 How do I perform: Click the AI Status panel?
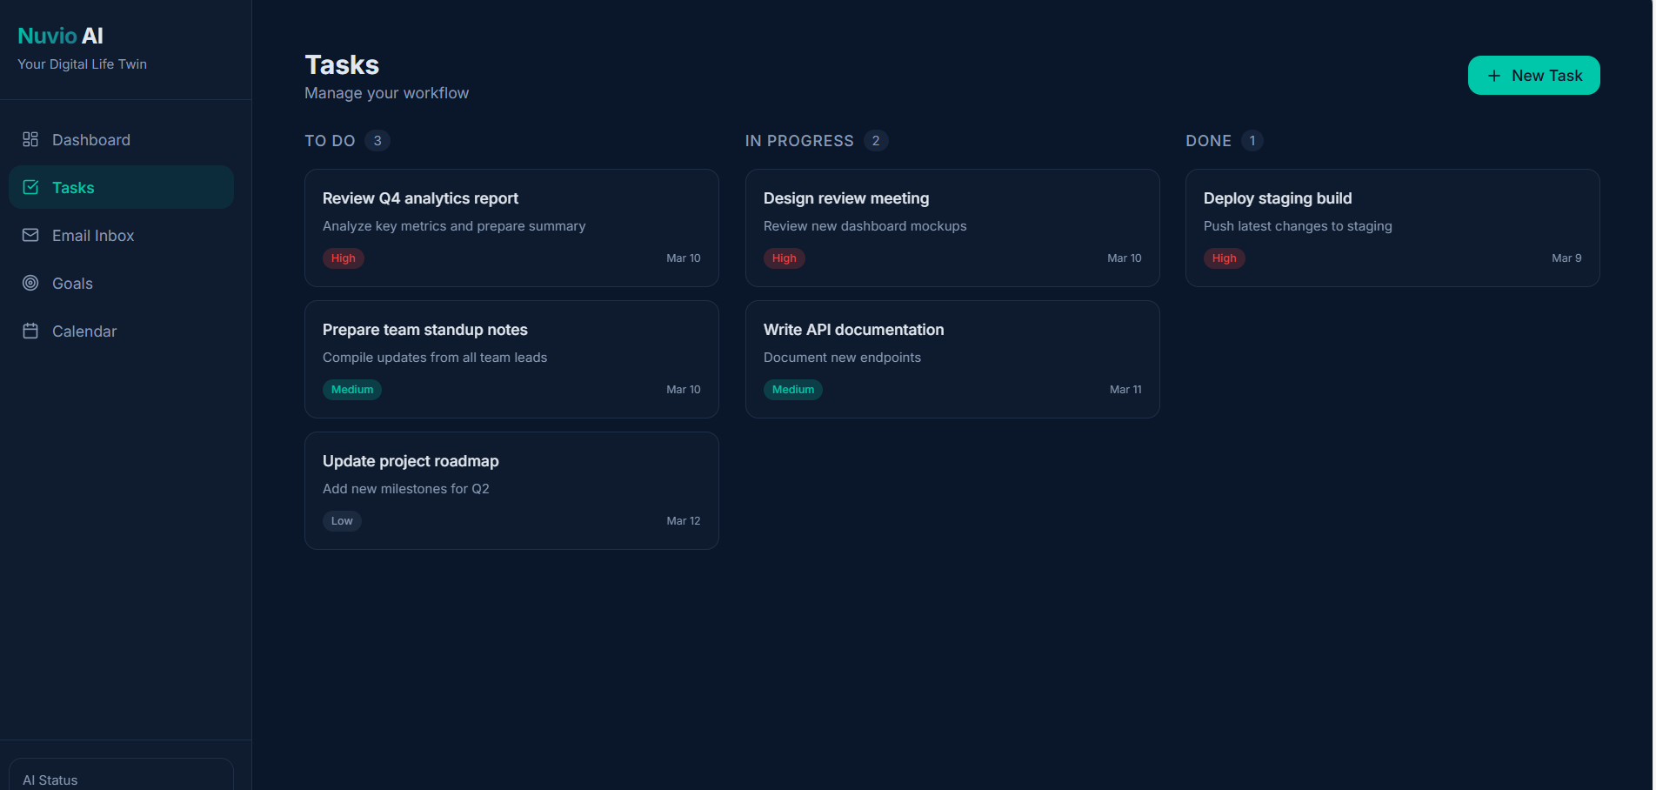pos(121,774)
